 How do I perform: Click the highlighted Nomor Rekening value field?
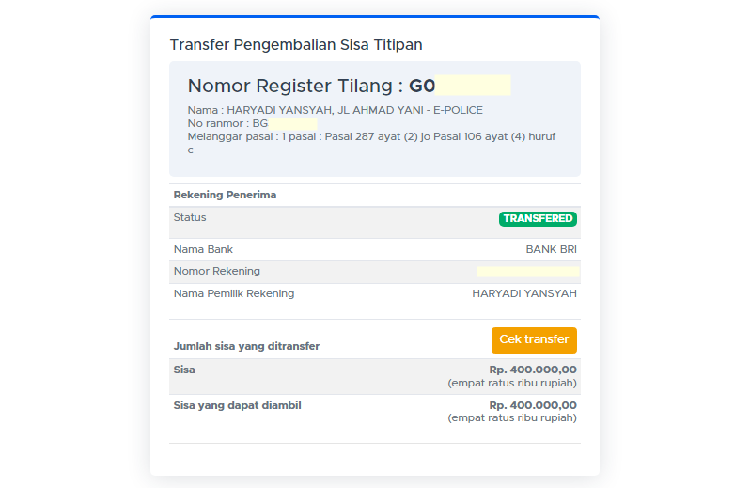[x=526, y=272]
